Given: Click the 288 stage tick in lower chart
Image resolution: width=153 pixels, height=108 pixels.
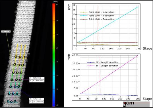Looking at the screenshot, I should [138, 99].
